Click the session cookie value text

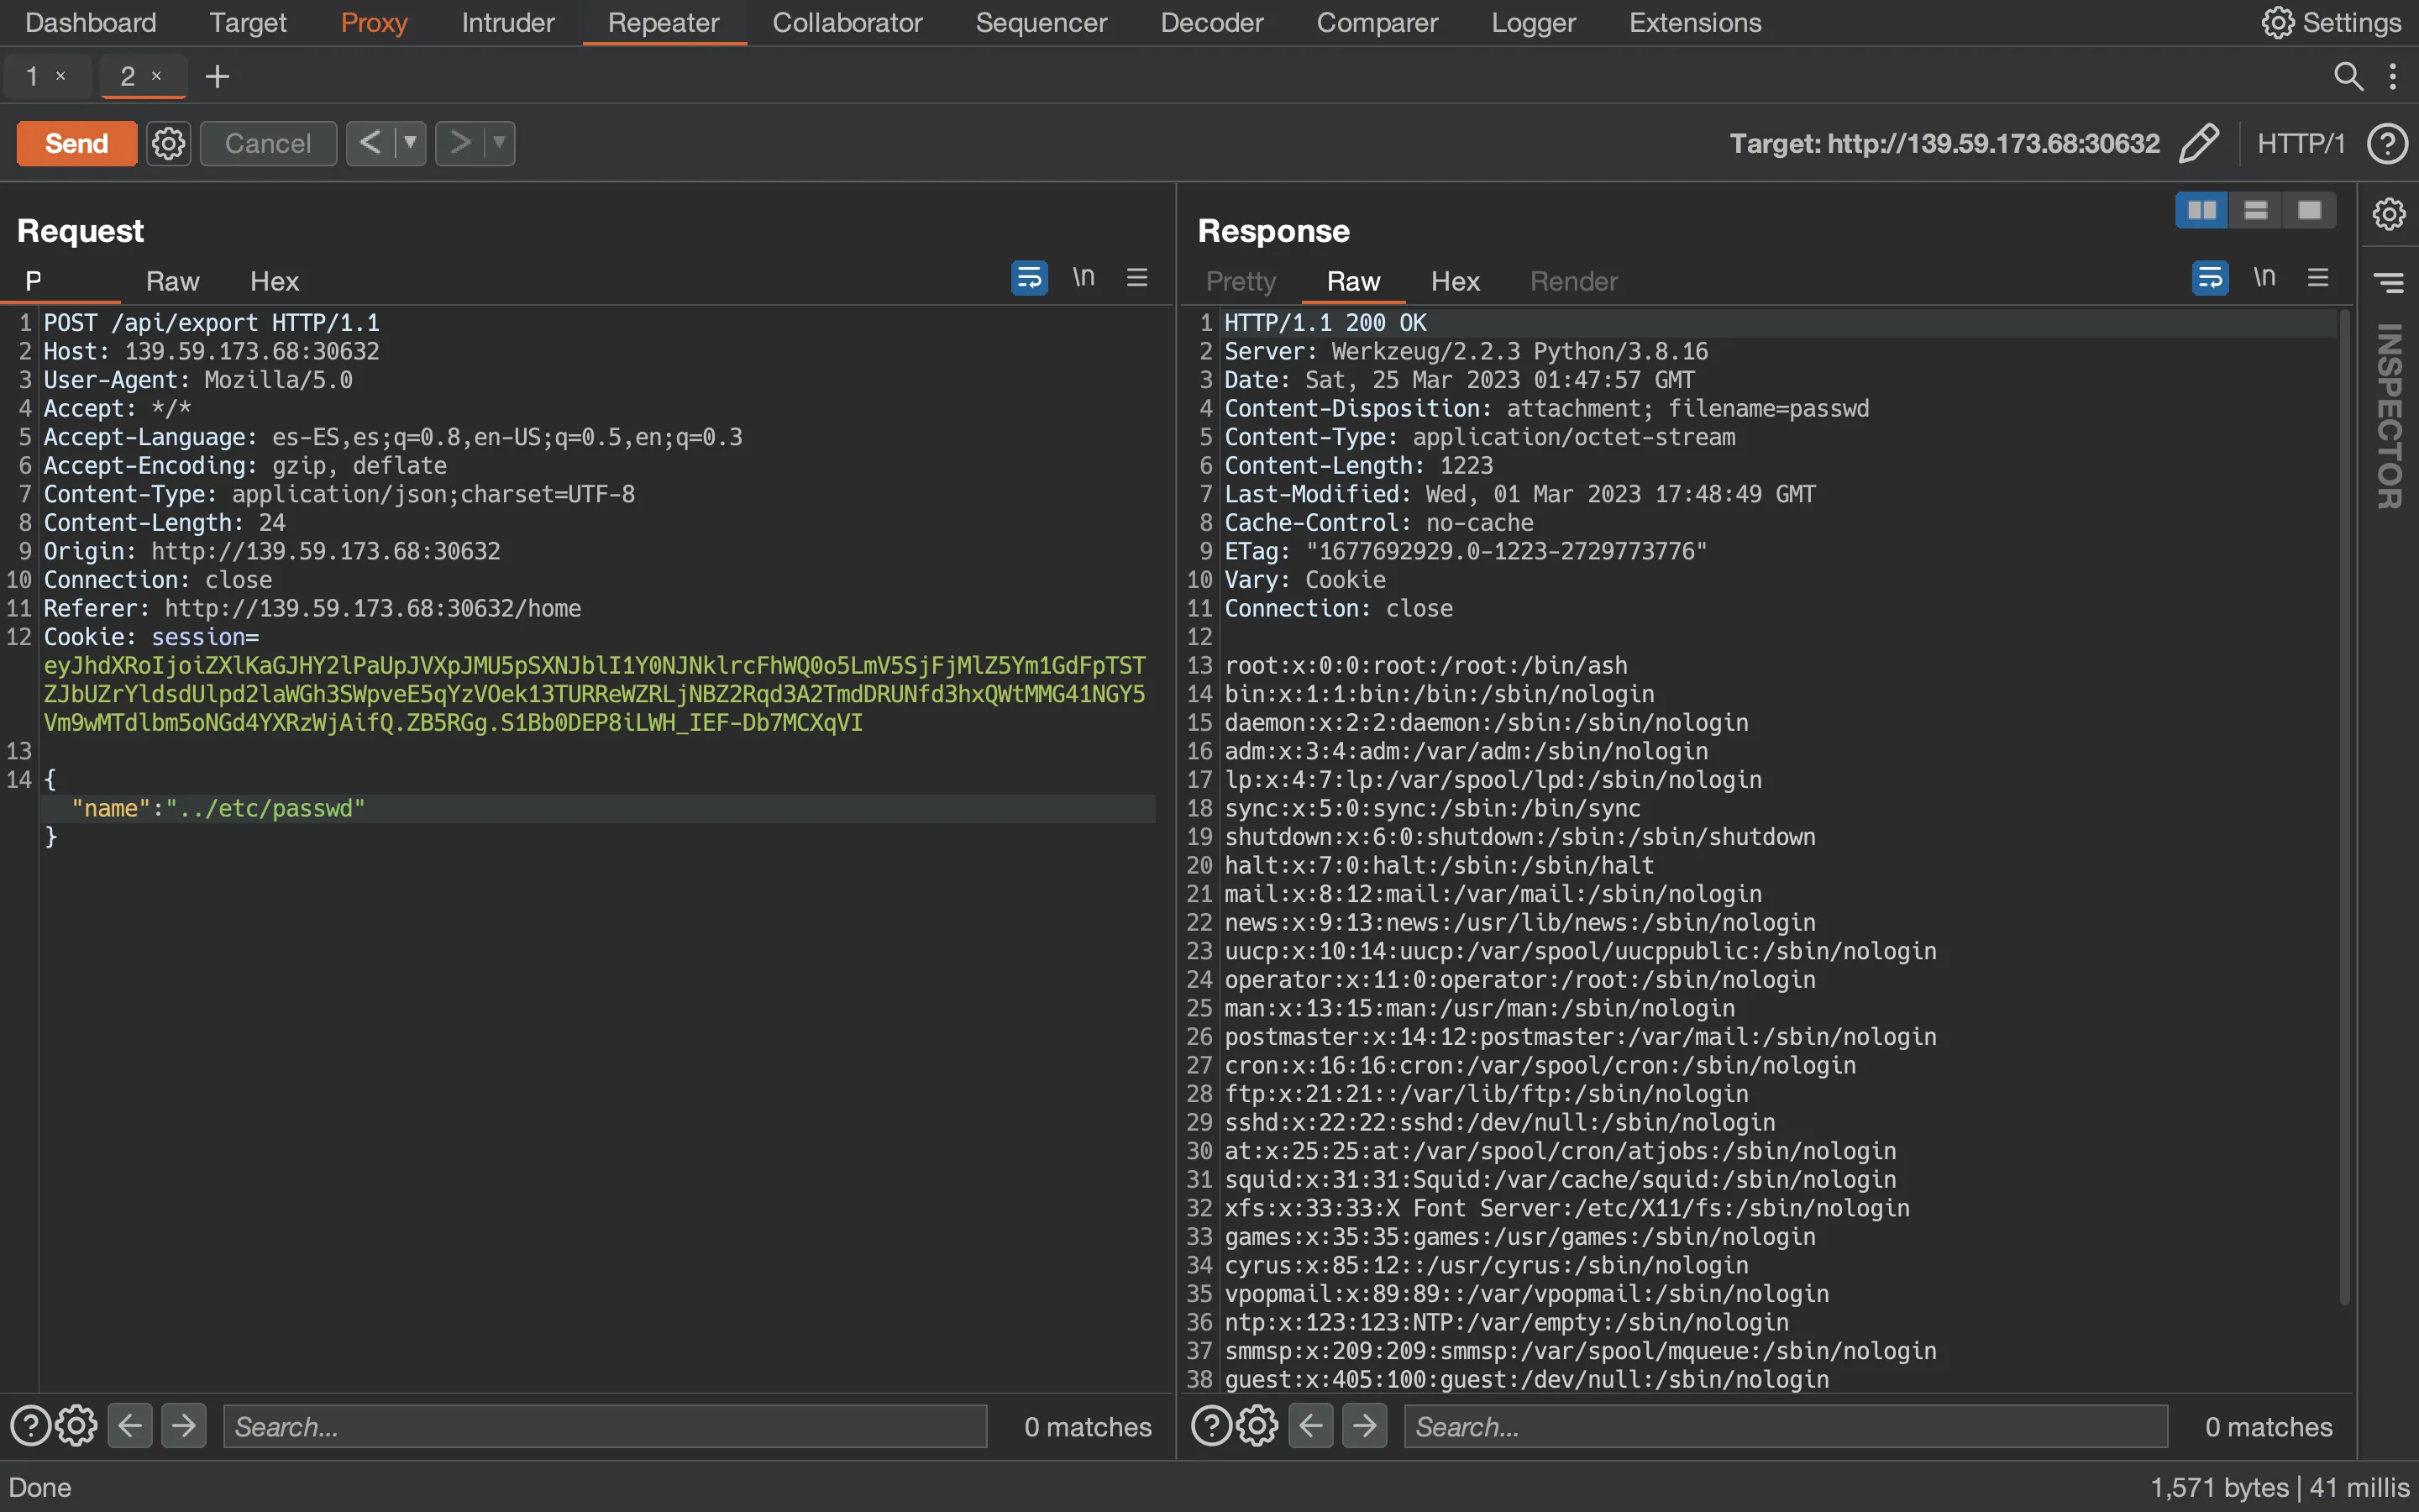click(595, 694)
